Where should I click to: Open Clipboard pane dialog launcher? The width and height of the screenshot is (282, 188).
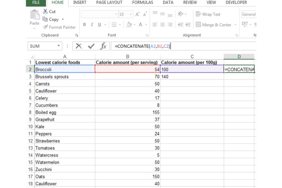[77, 35]
